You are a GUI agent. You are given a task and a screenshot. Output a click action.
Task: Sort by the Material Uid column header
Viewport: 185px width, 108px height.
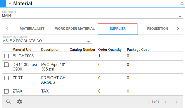pyautogui.click(x=22, y=49)
